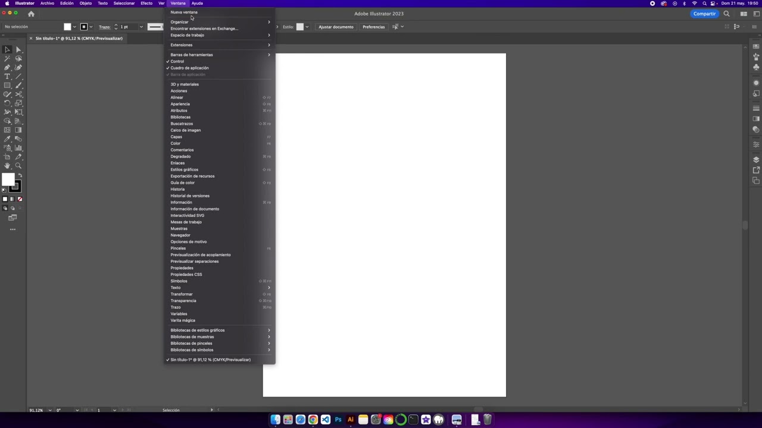
Task: Open the Layers panel icon in right dock
Action: point(756,160)
